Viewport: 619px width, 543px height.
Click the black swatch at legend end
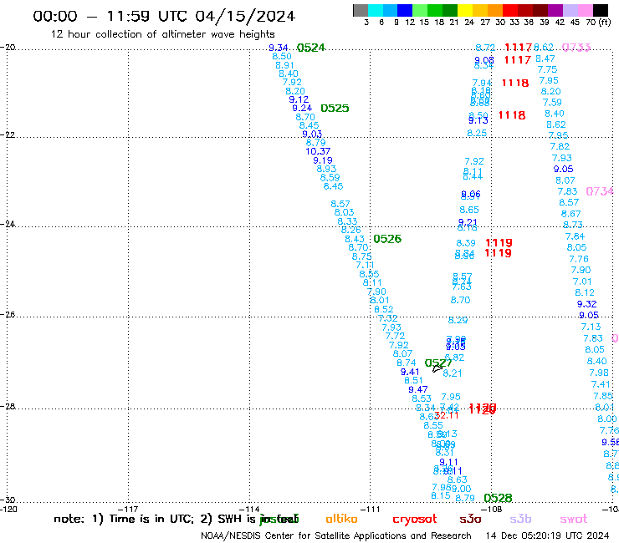coord(600,10)
